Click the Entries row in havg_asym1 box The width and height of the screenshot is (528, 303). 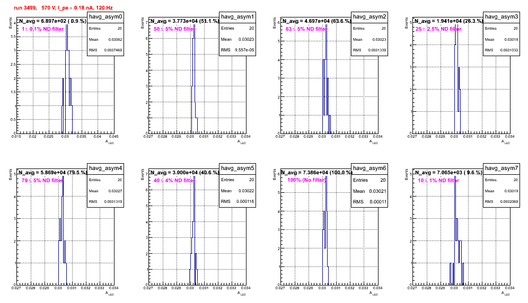(237, 28)
